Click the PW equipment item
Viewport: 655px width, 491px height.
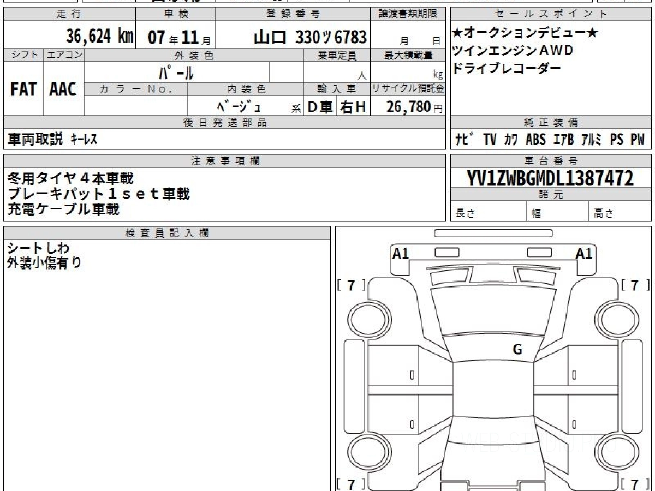tap(638, 140)
